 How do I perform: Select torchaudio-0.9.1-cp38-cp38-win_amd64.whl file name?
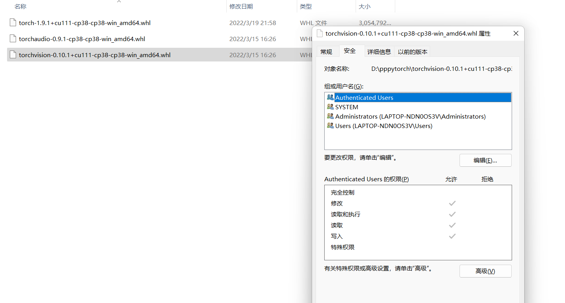tap(82, 39)
